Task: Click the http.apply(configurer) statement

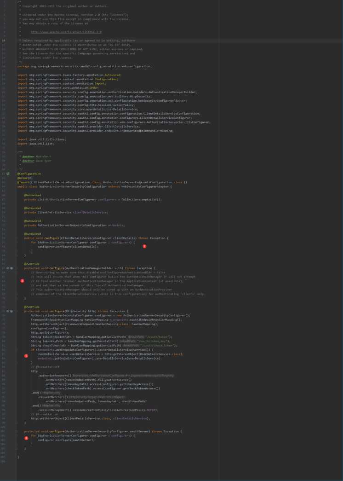Action: 50,332
